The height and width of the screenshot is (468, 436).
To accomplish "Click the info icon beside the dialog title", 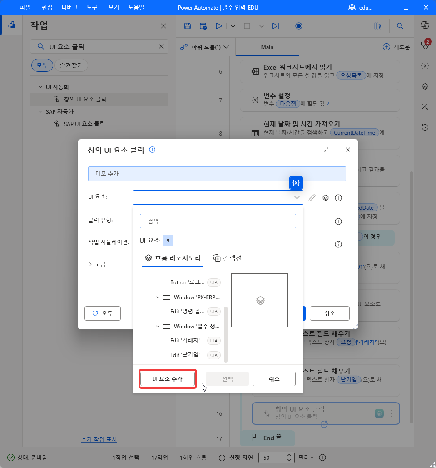I will [x=152, y=150].
